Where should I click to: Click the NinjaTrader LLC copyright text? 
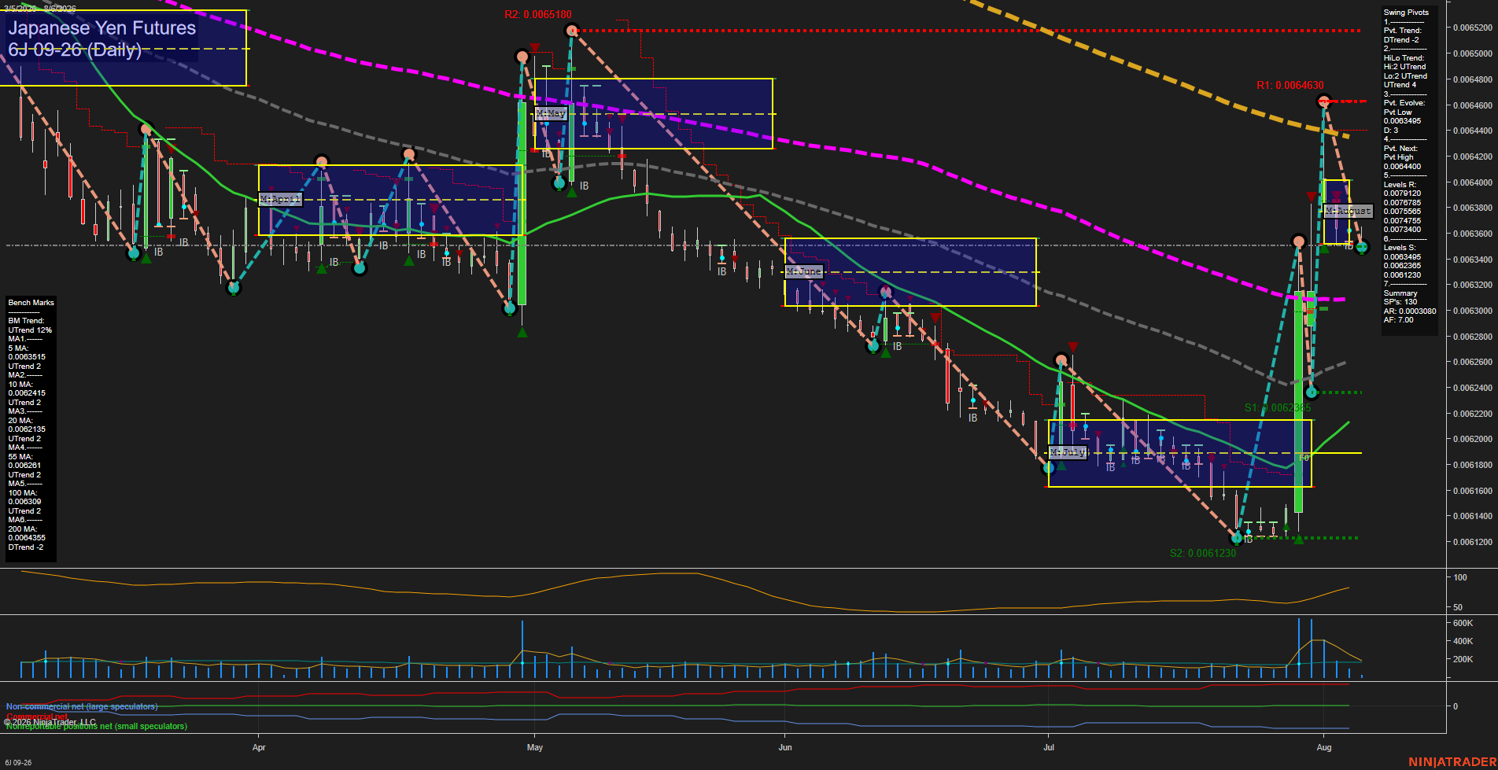50,722
